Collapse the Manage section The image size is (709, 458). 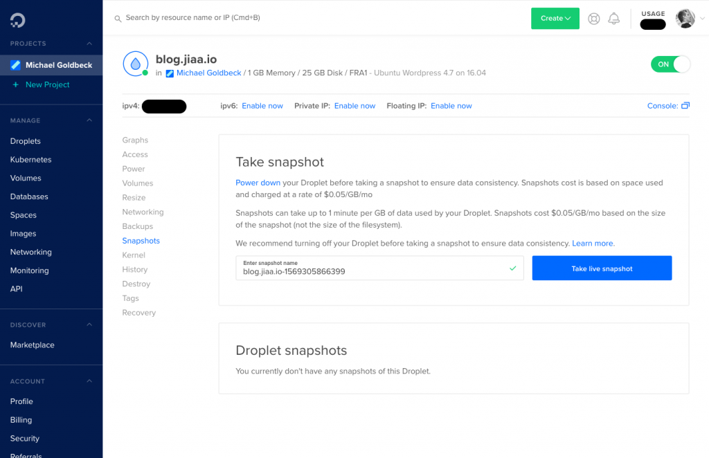click(89, 120)
